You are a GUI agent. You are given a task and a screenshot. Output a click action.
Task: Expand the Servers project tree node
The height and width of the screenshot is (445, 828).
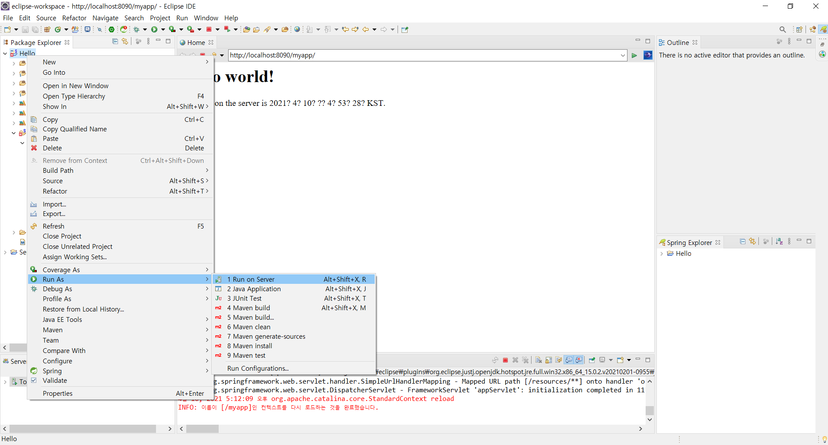point(5,252)
